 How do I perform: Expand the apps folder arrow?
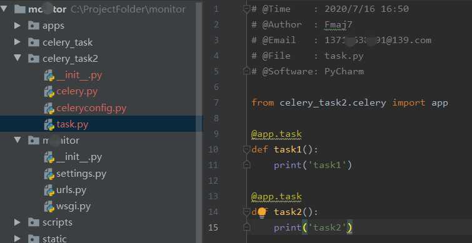[x=17, y=26]
